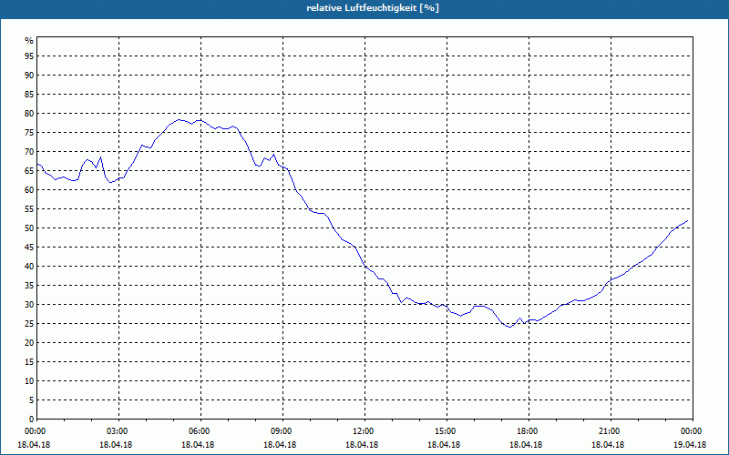The height and width of the screenshot is (455, 729).
Task: Pick the 18.04.18 date under 15:00
Action: pyautogui.click(x=444, y=445)
